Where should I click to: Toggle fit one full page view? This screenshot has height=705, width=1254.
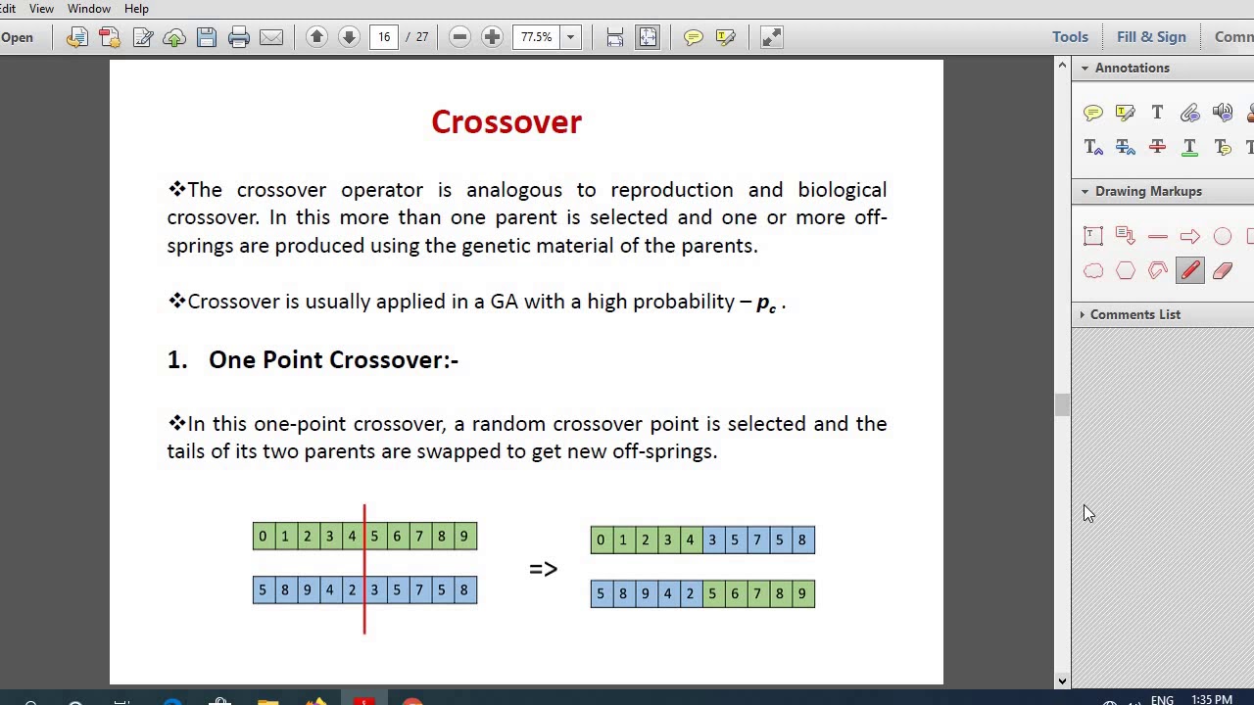coord(648,37)
